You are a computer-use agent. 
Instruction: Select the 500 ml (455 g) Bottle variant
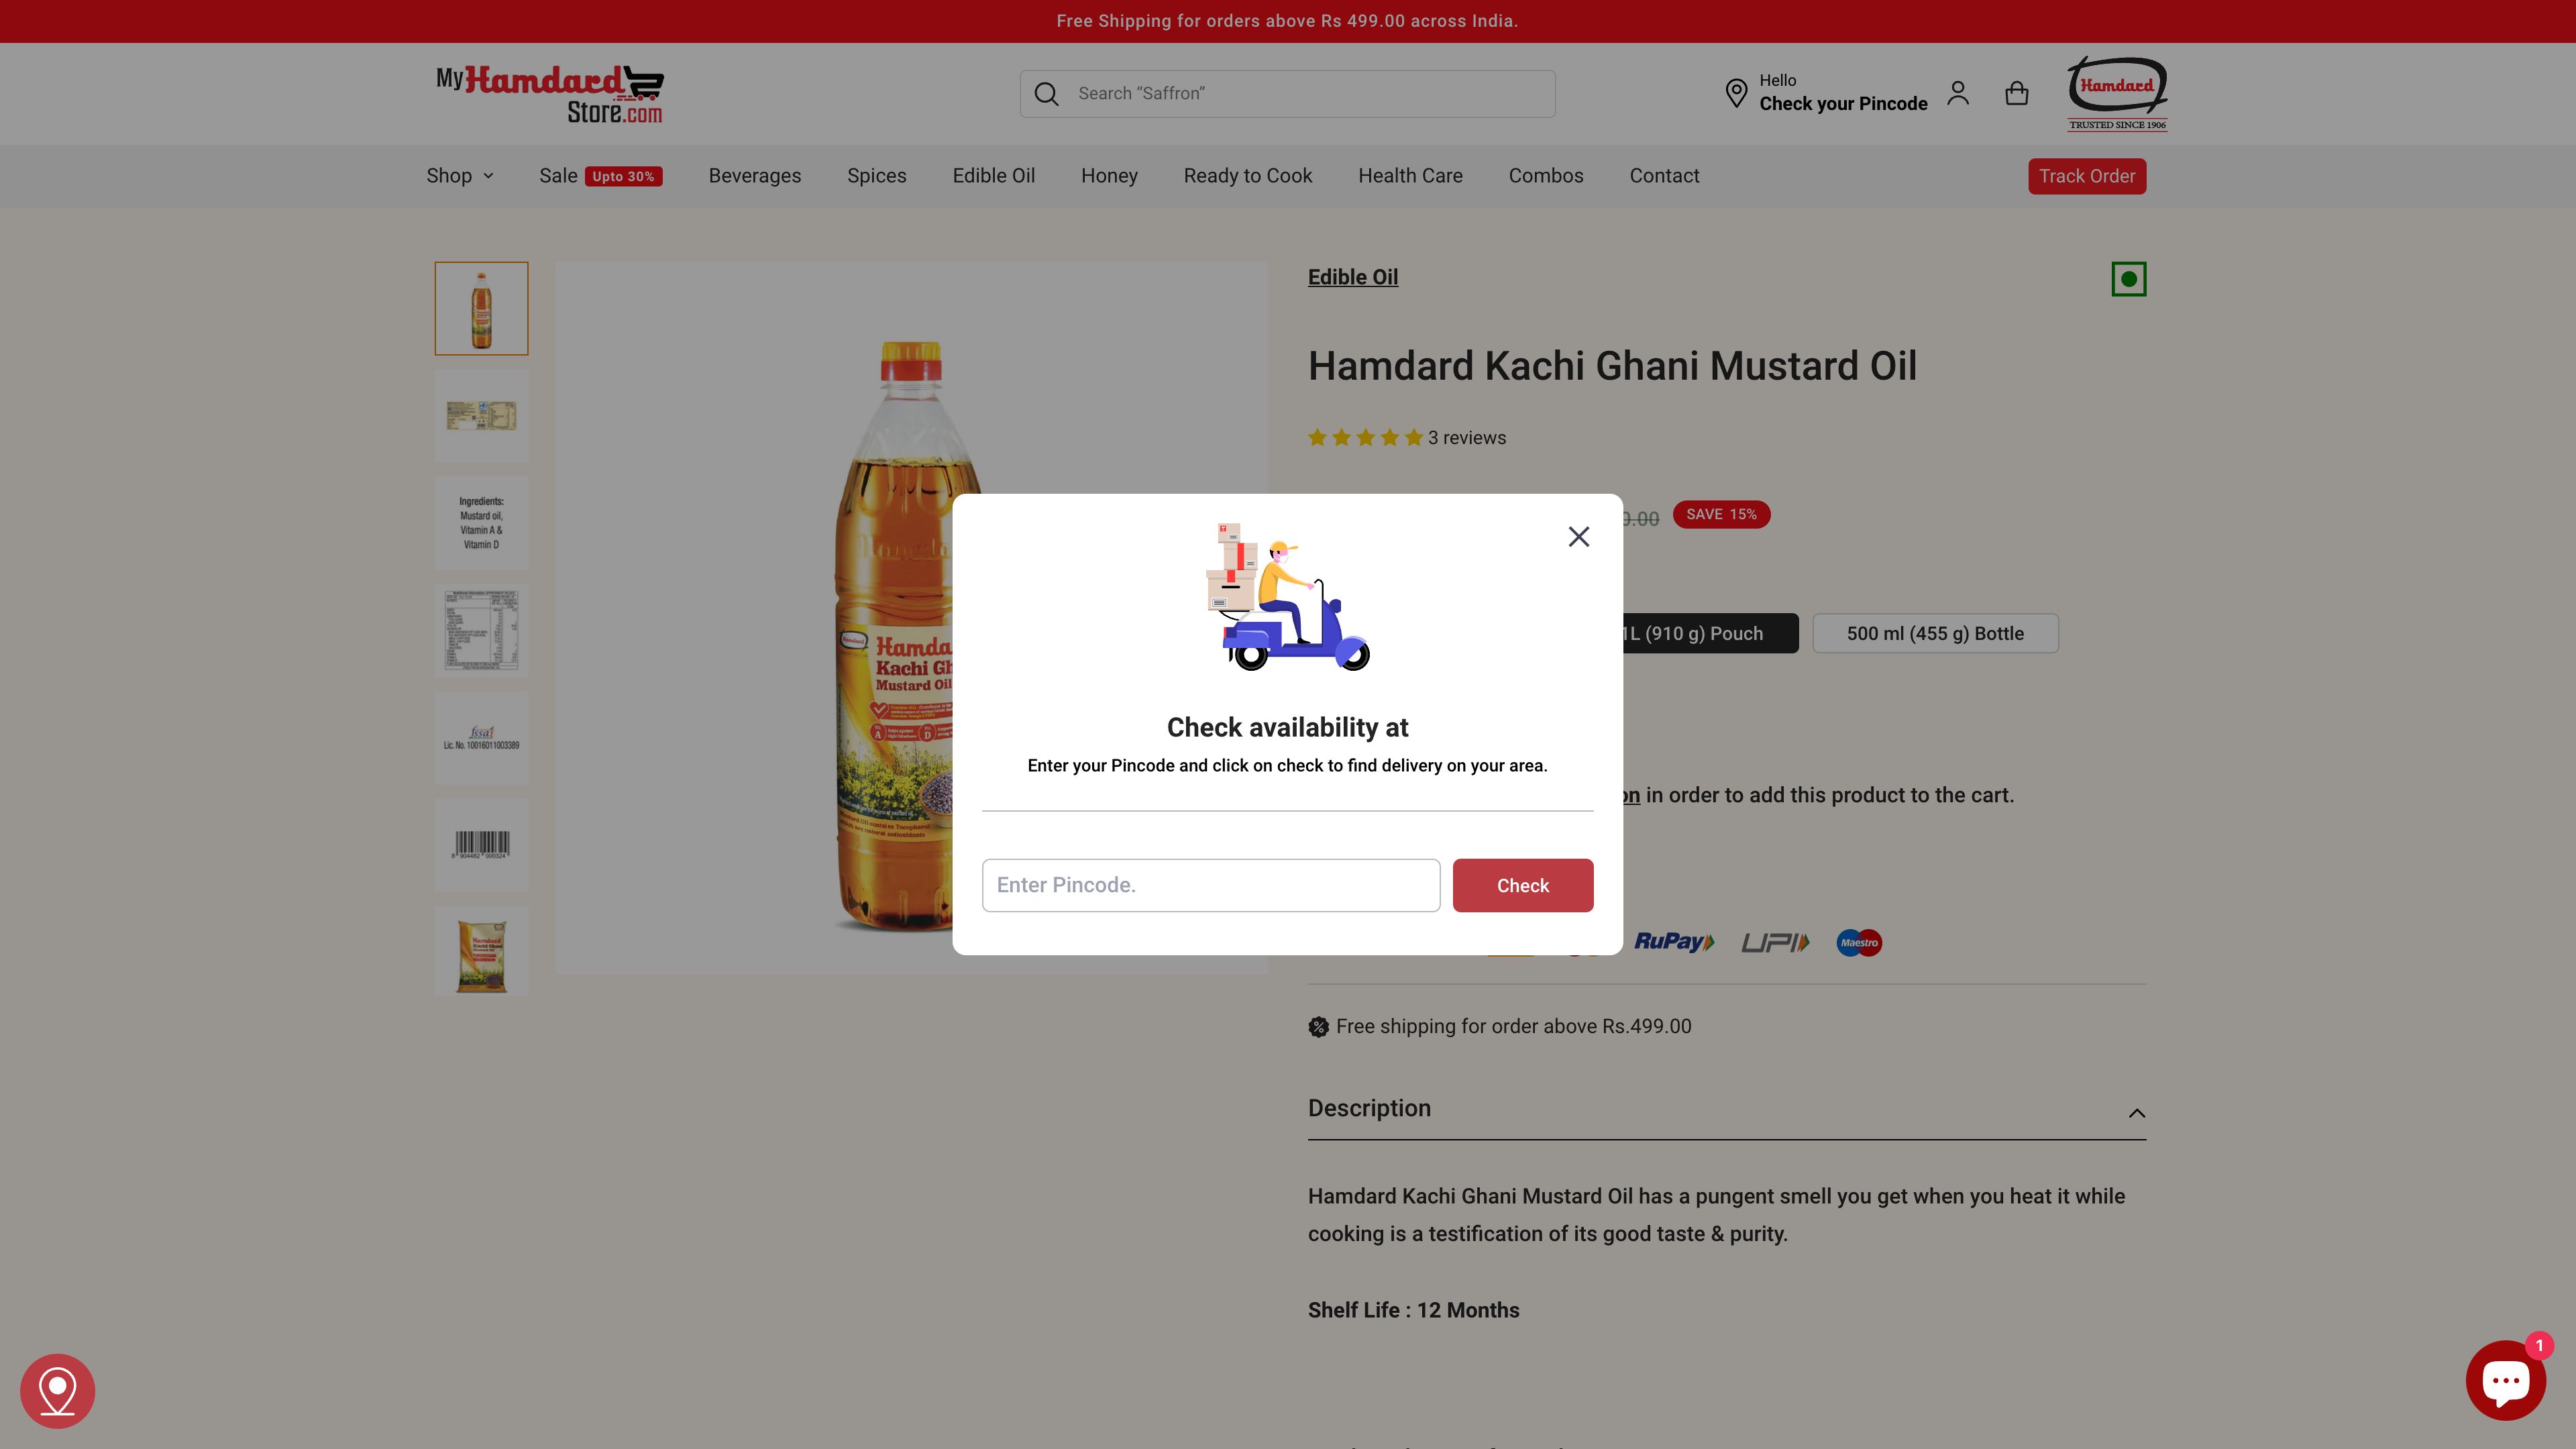click(x=1935, y=632)
